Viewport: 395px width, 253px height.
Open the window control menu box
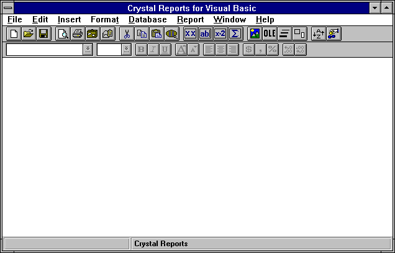coord(7,8)
